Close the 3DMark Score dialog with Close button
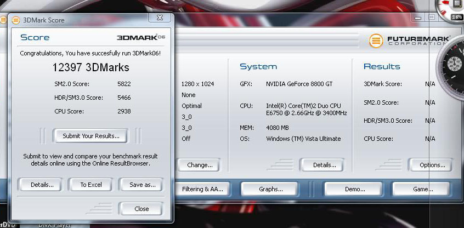The width and height of the screenshot is (464, 228). [142, 209]
